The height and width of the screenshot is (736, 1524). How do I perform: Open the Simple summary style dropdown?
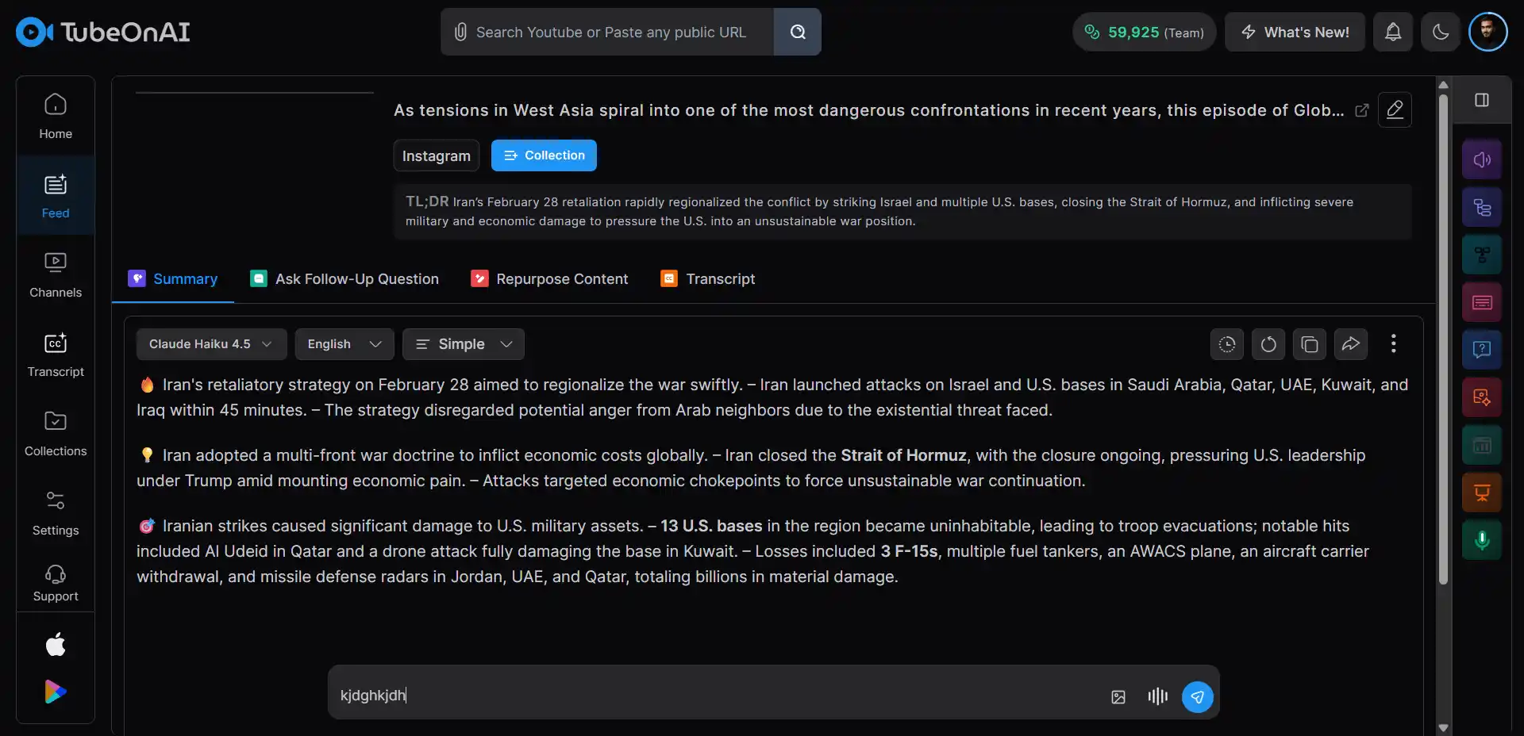click(464, 344)
